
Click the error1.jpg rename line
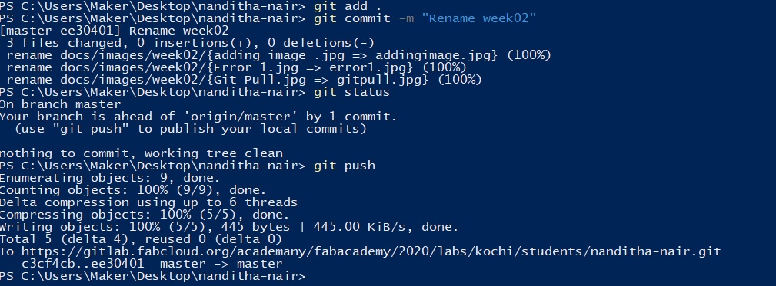point(237,67)
